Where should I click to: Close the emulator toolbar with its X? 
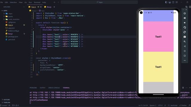coord(186,10)
